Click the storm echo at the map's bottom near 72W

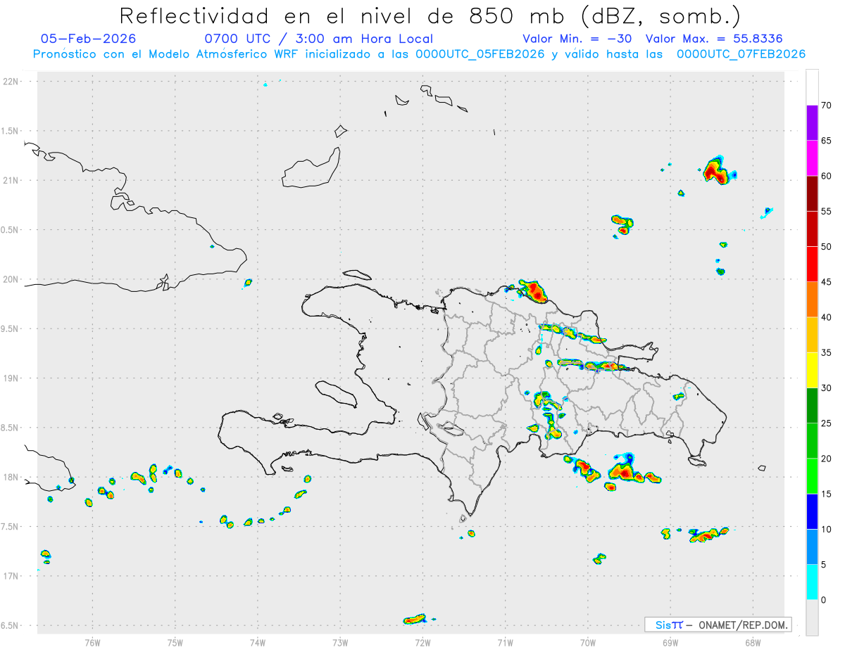pyautogui.click(x=415, y=619)
